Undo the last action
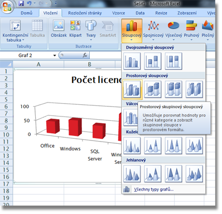222x214 pixels. 30,3
